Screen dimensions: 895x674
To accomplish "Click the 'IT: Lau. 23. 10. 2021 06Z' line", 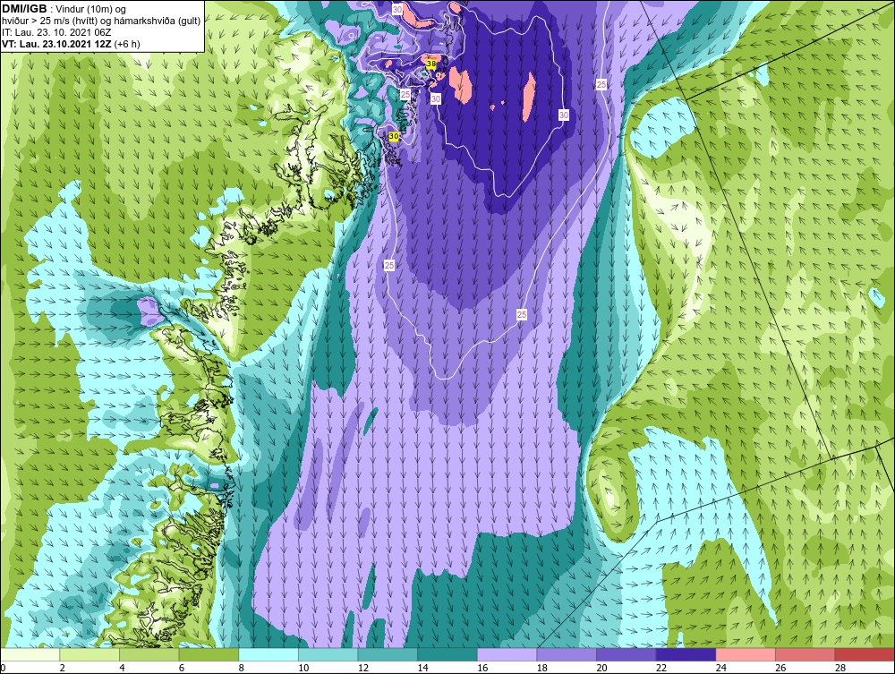I will click(55, 32).
